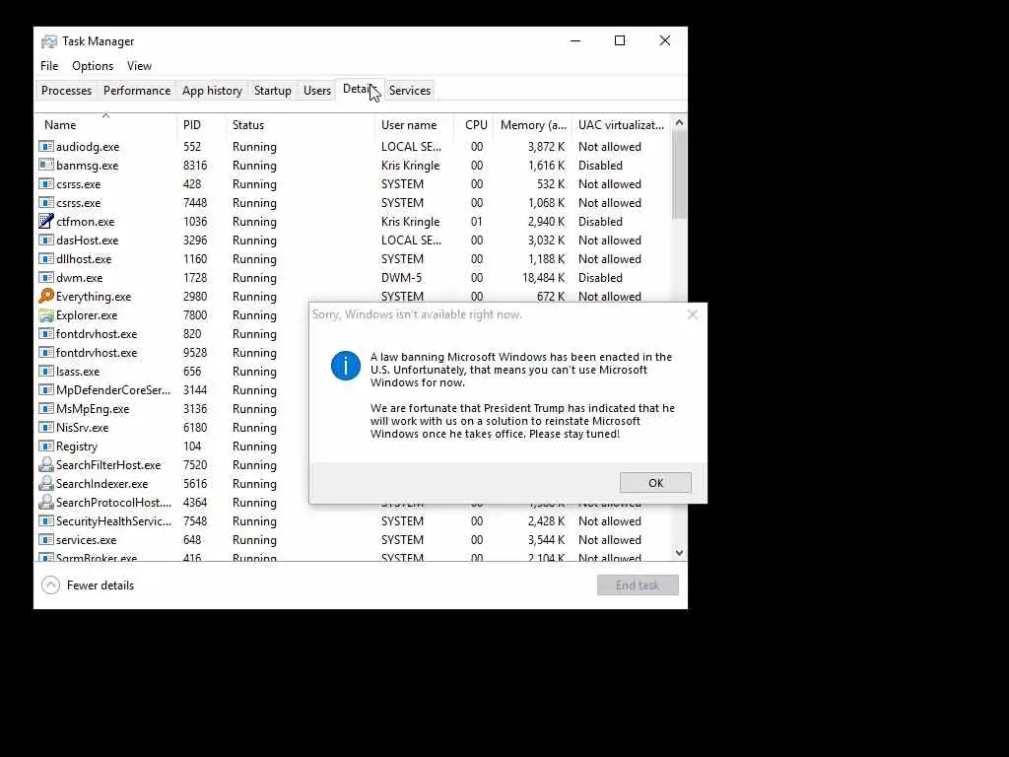The width and height of the screenshot is (1009, 757).
Task: Click LOCAL SE... user in dasHost.exe row
Action: [411, 241]
